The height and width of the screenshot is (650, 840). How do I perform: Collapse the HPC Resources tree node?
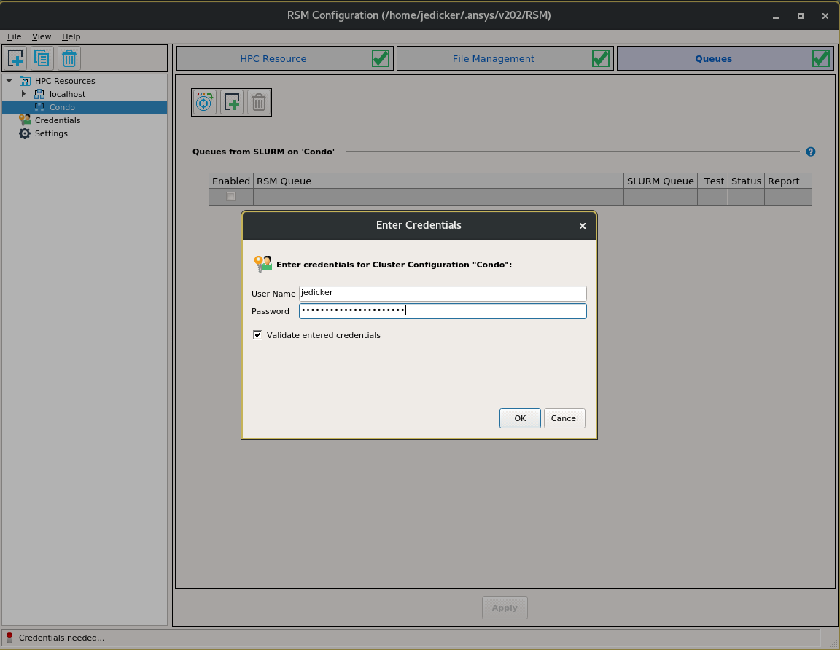(9, 81)
